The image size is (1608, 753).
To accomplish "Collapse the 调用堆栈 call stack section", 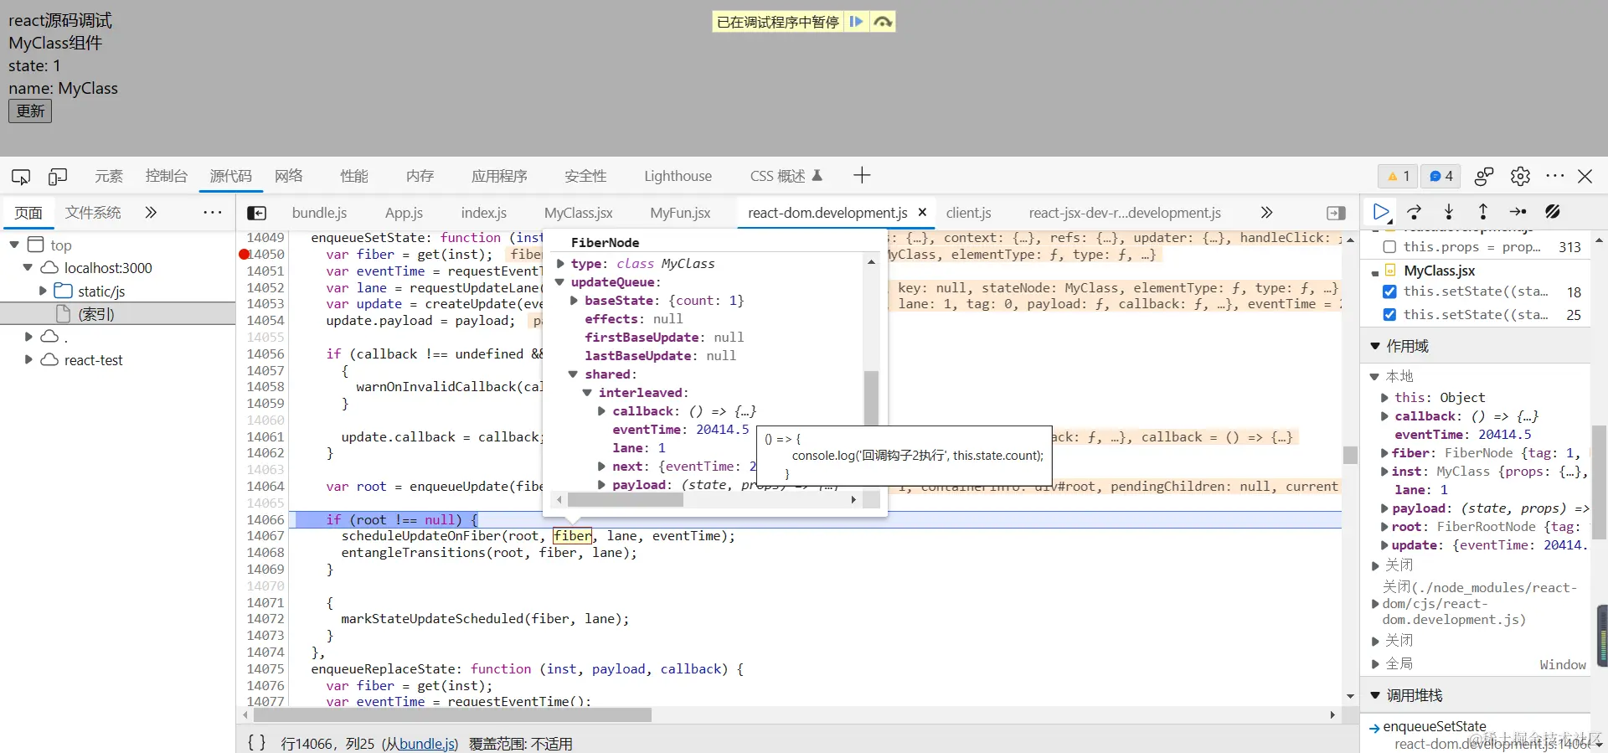I will [x=1374, y=695].
